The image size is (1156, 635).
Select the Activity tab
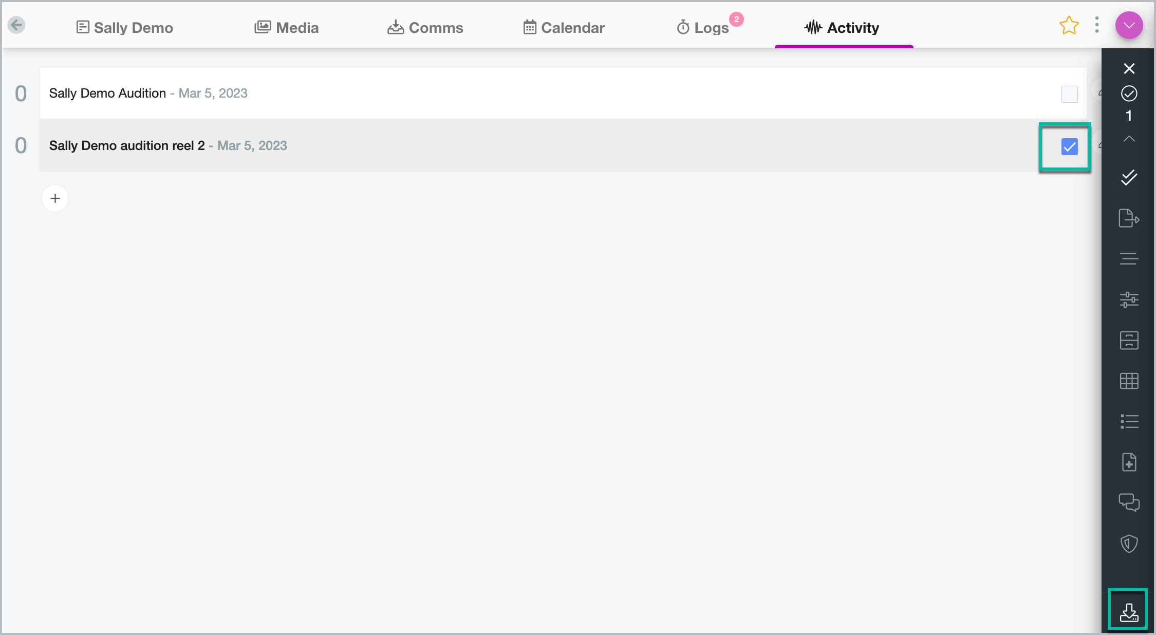tap(842, 28)
